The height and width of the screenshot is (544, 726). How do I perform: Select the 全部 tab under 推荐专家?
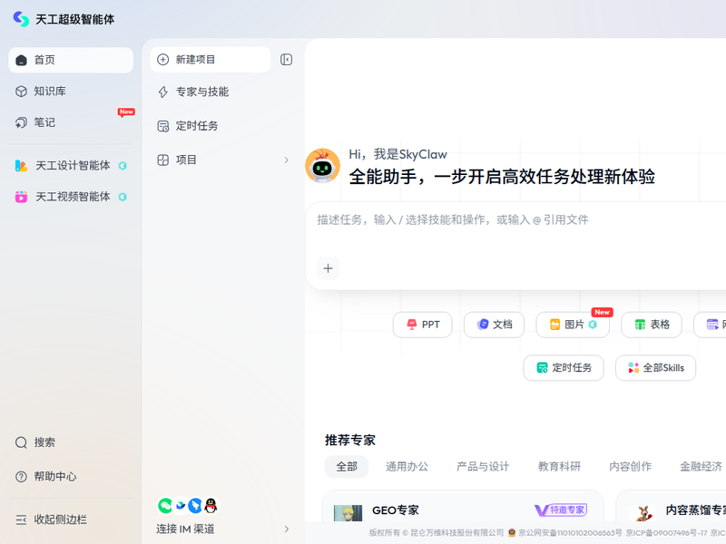point(347,467)
